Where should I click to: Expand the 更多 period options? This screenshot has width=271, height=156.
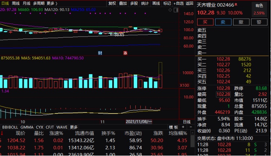[x=52, y=3]
